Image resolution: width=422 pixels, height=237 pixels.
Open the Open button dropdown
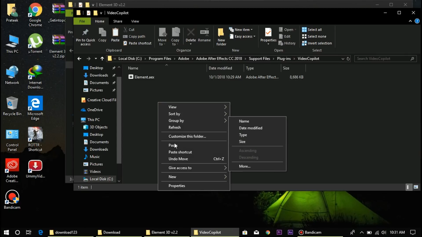[295, 29]
